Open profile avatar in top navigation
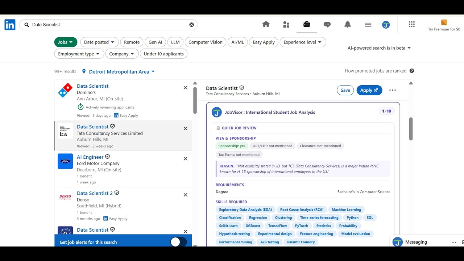The image size is (464, 261). [386, 25]
